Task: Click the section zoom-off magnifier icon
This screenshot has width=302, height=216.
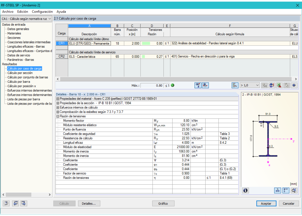Action: 294,190
